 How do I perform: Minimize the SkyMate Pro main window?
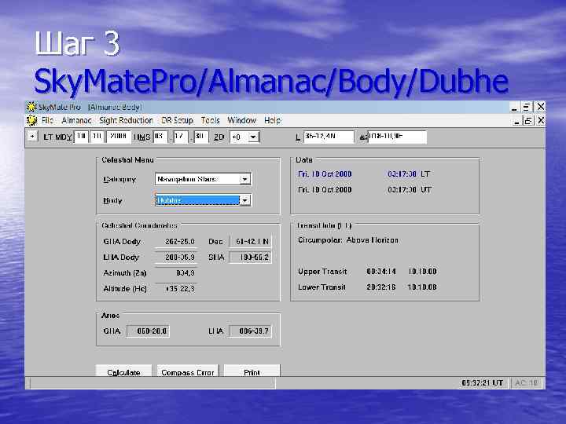click(515, 108)
